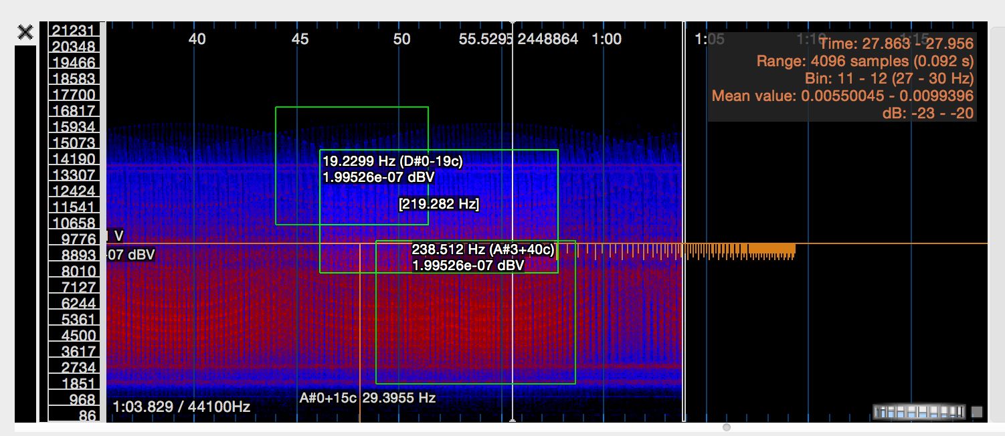
Task: Click the 1:03.829 / 44100Hz duration text
Action: pyautogui.click(x=181, y=407)
